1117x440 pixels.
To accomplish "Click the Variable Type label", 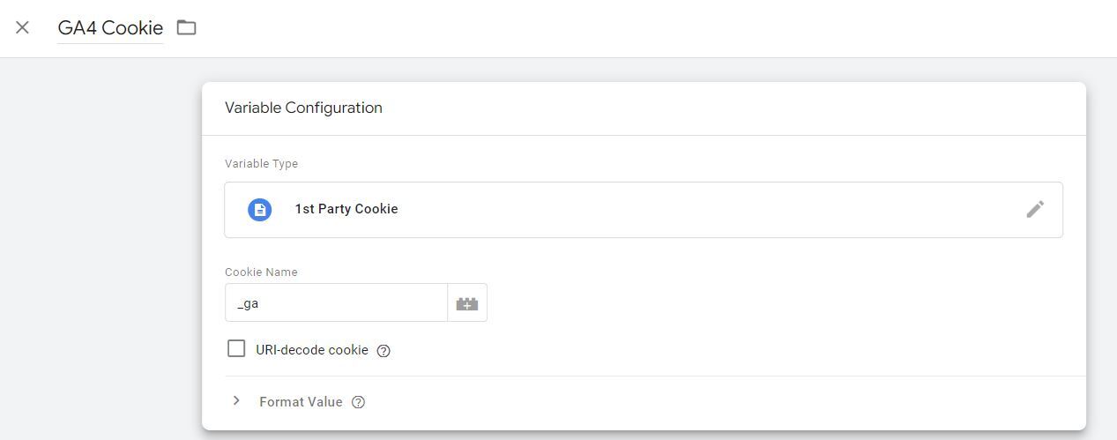I will [x=261, y=164].
